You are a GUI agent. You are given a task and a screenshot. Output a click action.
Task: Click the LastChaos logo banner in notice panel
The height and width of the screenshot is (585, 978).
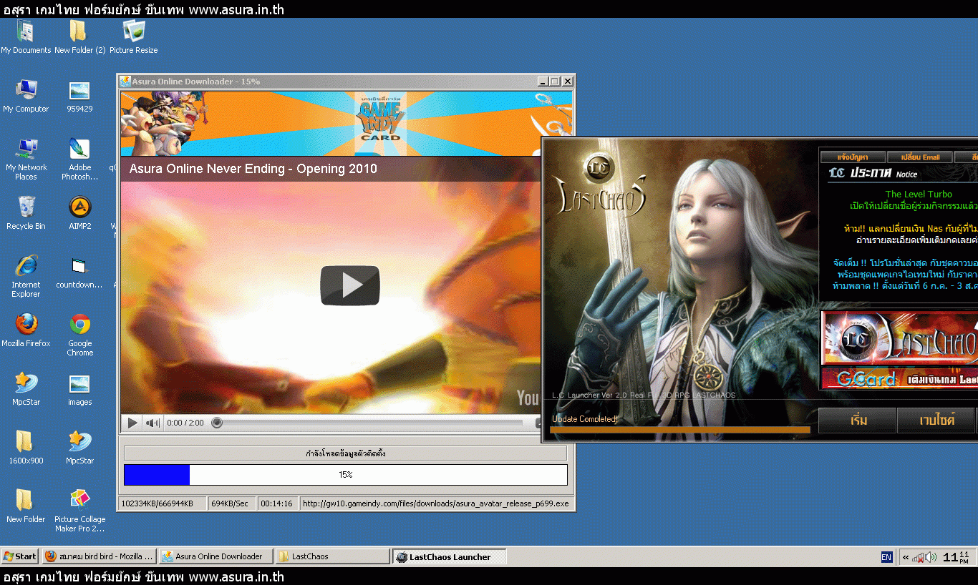(x=900, y=338)
